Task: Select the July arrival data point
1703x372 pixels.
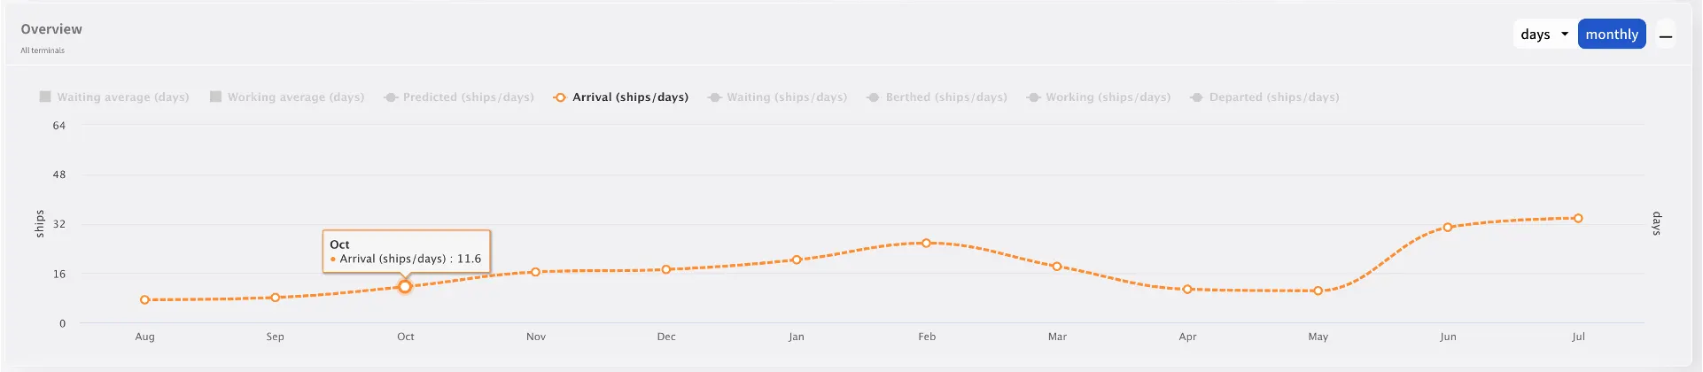Action: (x=1578, y=219)
